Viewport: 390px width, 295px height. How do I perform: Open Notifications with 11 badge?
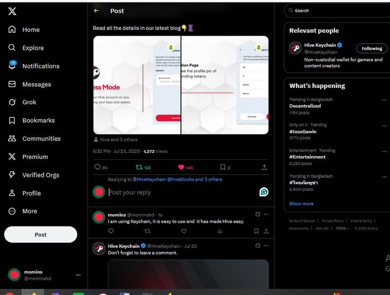(x=34, y=66)
